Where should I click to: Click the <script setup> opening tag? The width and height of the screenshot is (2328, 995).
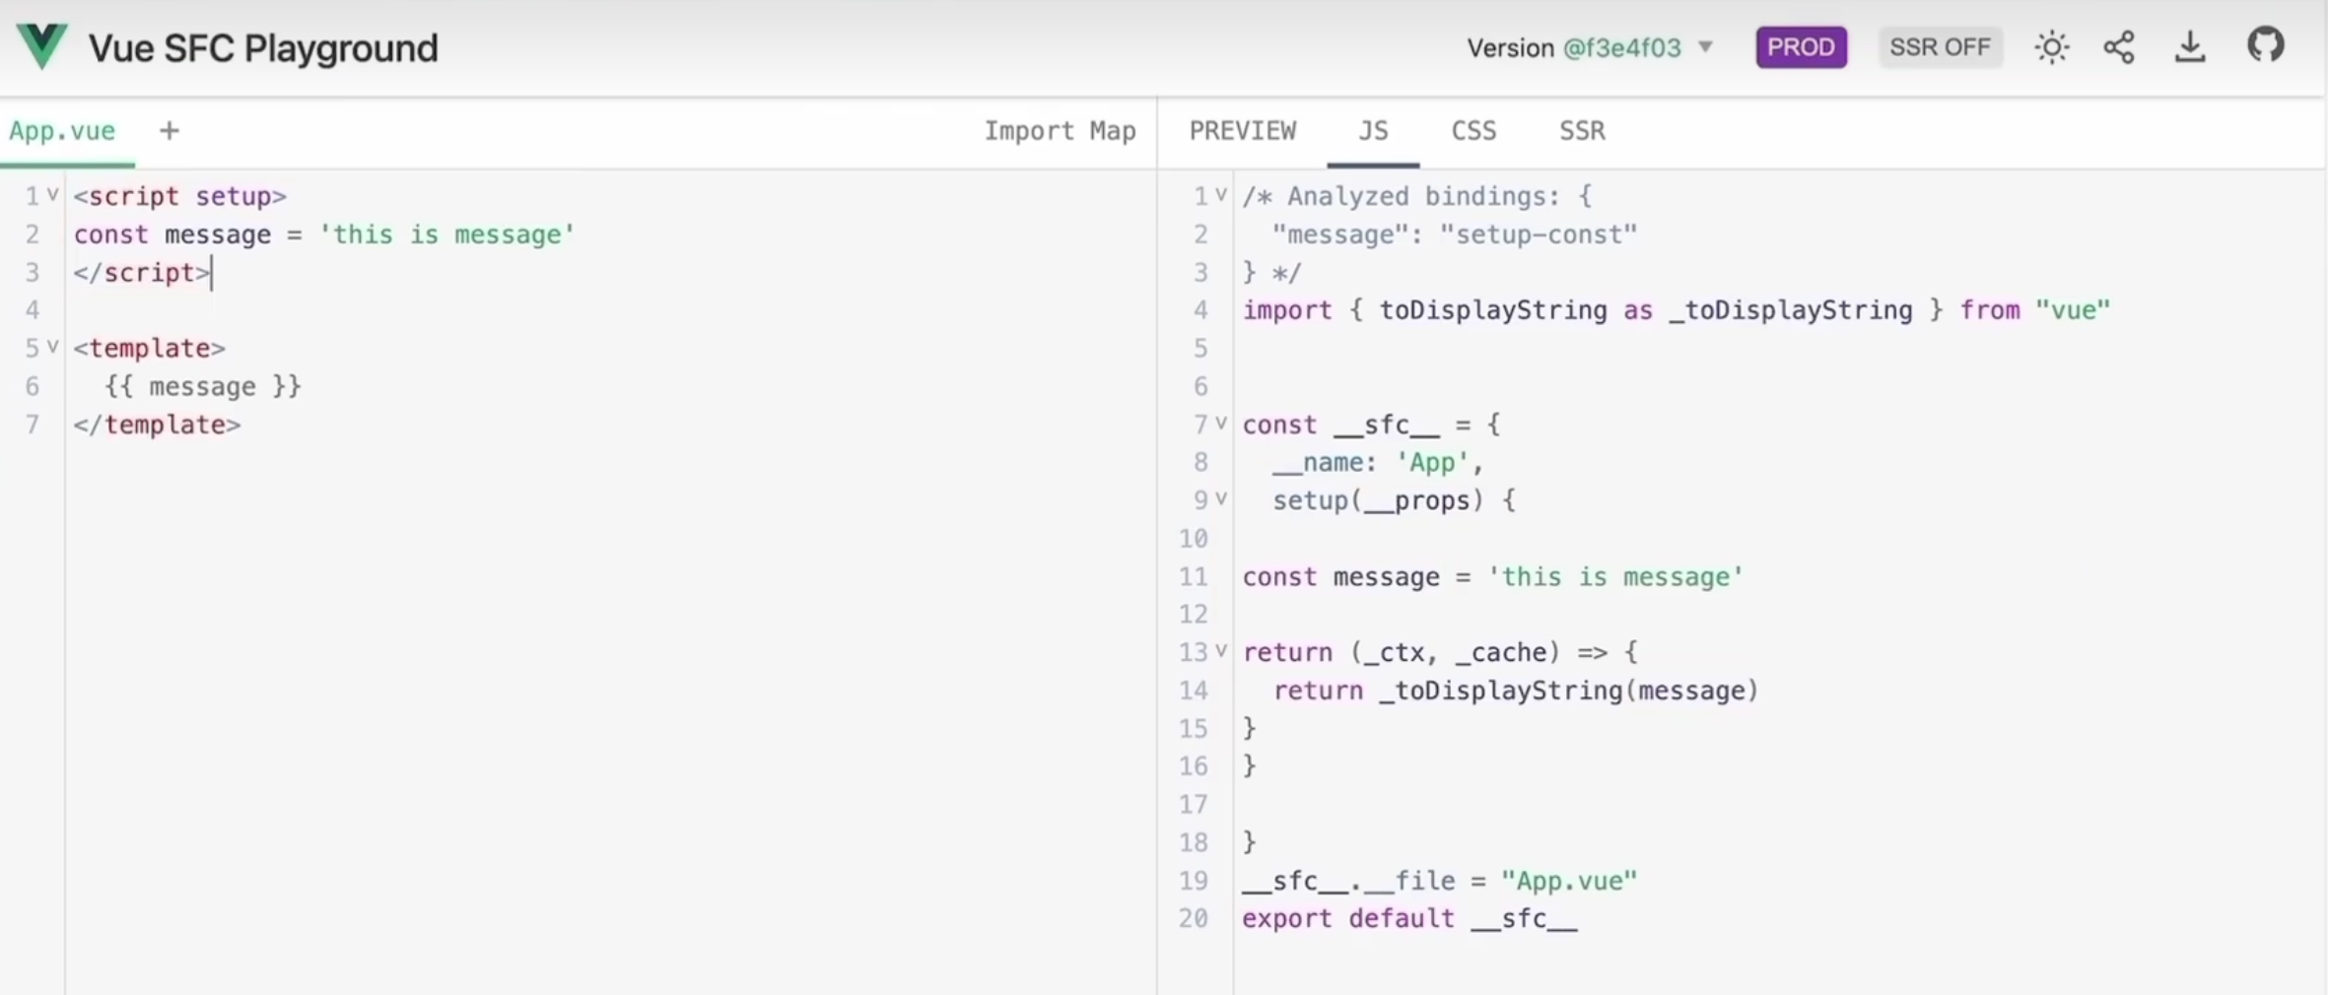pos(180,196)
